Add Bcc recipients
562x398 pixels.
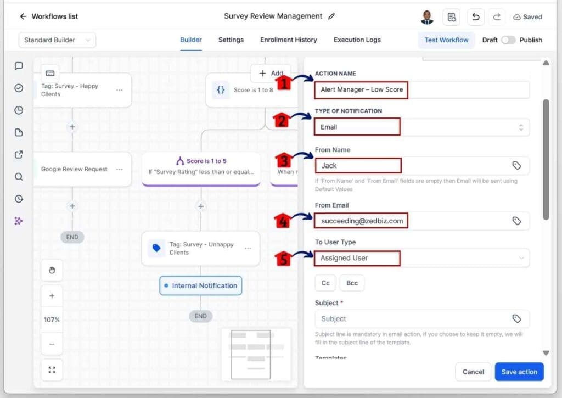(352, 283)
